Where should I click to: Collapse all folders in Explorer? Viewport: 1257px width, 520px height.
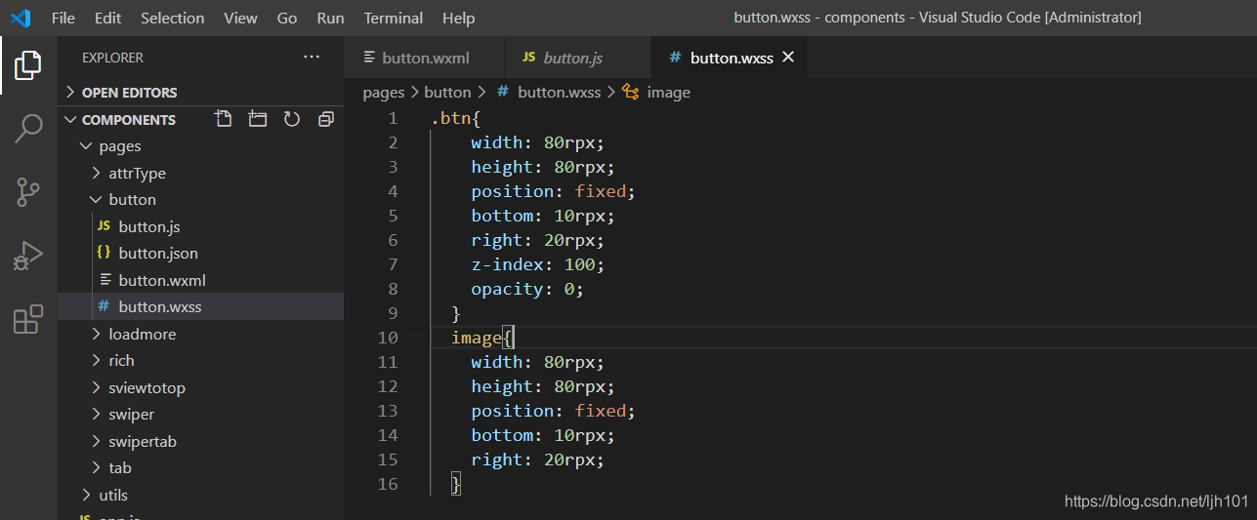tap(326, 119)
